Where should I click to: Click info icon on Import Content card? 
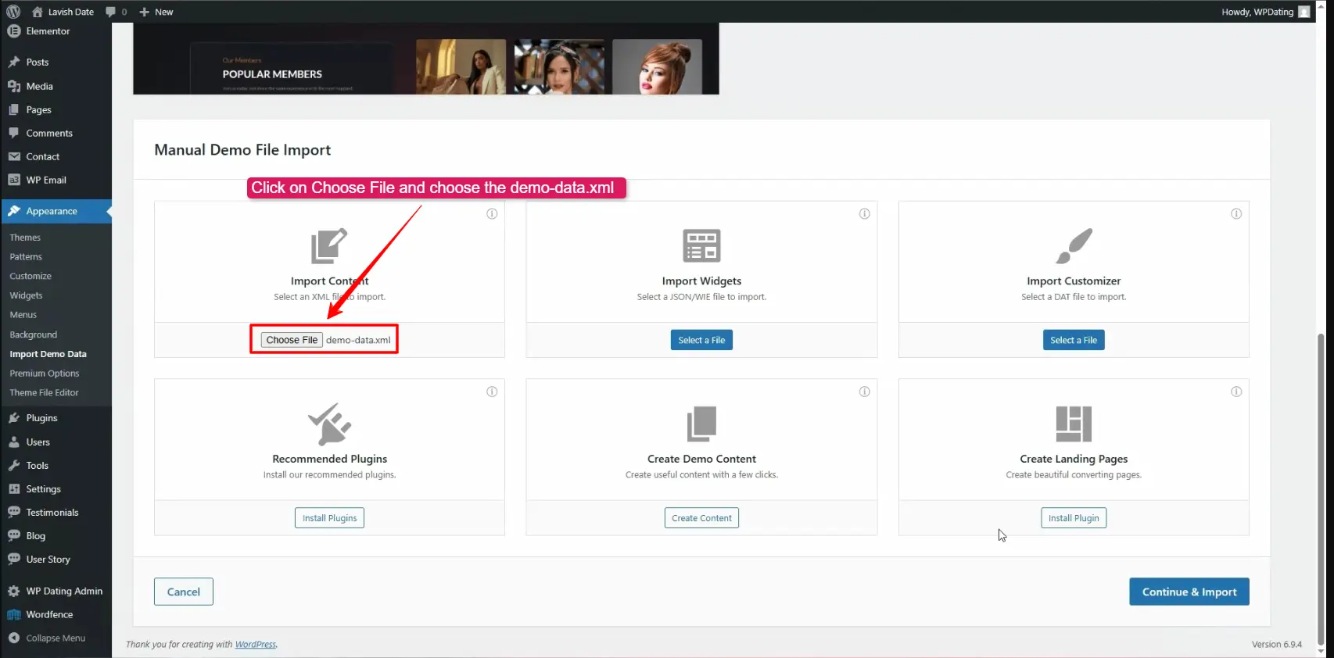point(492,213)
